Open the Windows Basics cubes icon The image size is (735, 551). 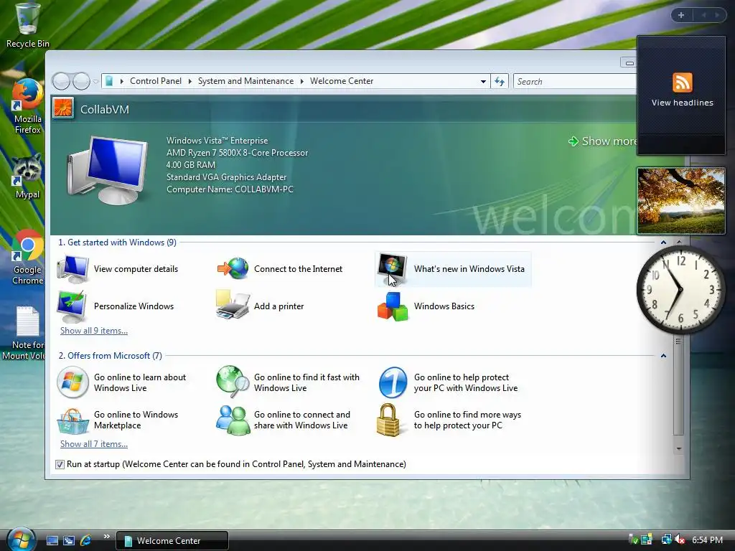393,306
